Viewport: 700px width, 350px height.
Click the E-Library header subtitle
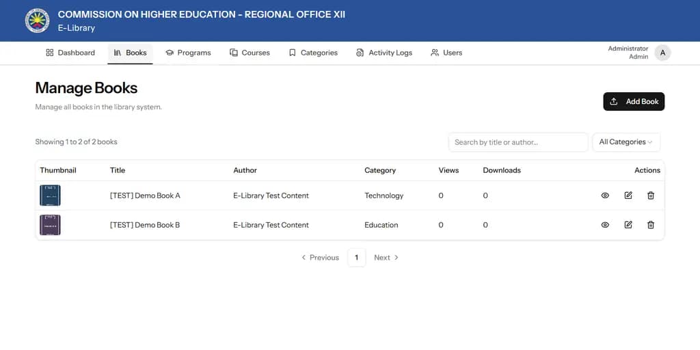[77, 27]
